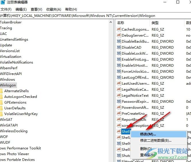Choose 重命名(R) in context menu
The width and height of the screenshot is (191, 162).
coord(159,155)
